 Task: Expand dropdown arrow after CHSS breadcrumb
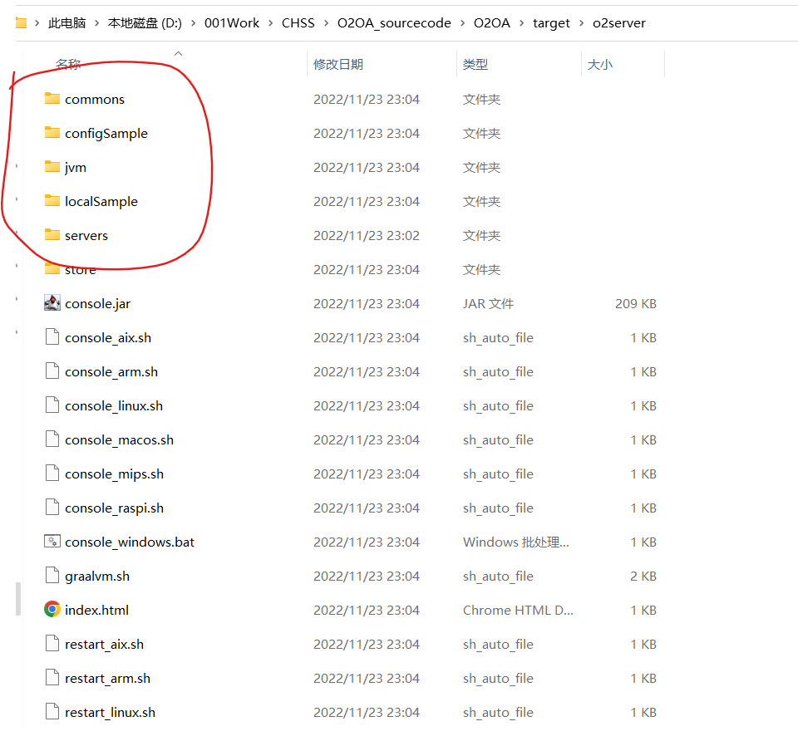point(326,23)
